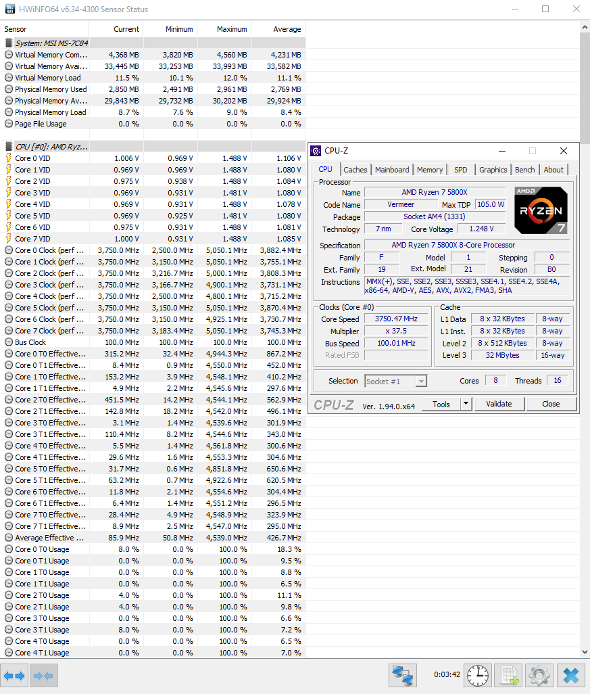Click Average Effective clock row icon

(8, 538)
